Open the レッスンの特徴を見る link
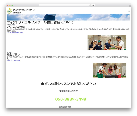The image size is (137, 116). (15, 32)
